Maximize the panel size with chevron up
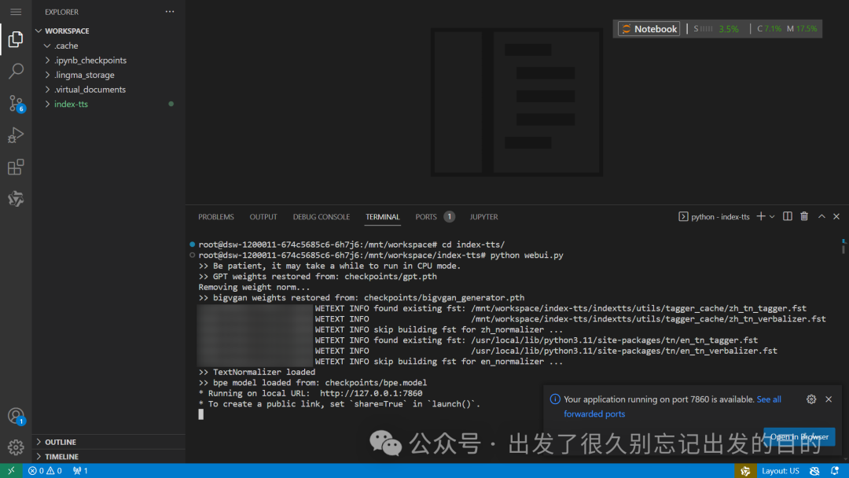This screenshot has height=478, width=849. point(821,216)
